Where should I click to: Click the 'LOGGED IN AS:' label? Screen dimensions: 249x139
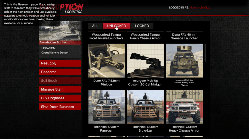[179, 8]
